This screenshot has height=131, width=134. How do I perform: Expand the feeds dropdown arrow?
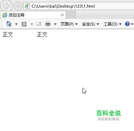coord(32,24)
